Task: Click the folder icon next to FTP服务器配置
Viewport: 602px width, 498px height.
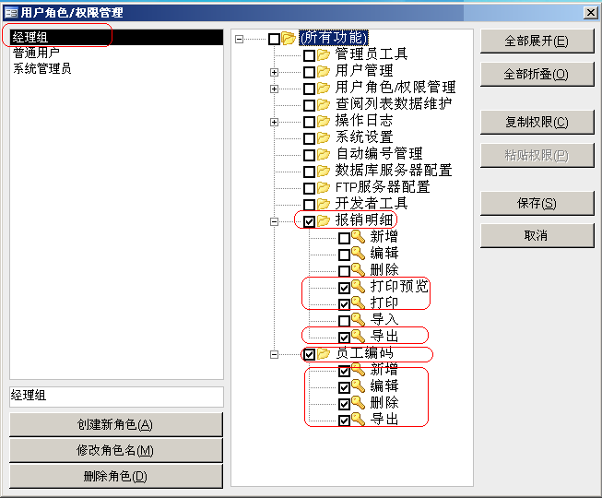Action: coord(324,187)
